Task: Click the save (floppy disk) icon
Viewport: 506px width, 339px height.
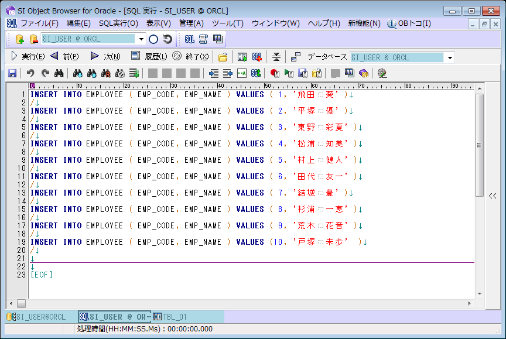Action: pyautogui.click(x=12, y=73)
